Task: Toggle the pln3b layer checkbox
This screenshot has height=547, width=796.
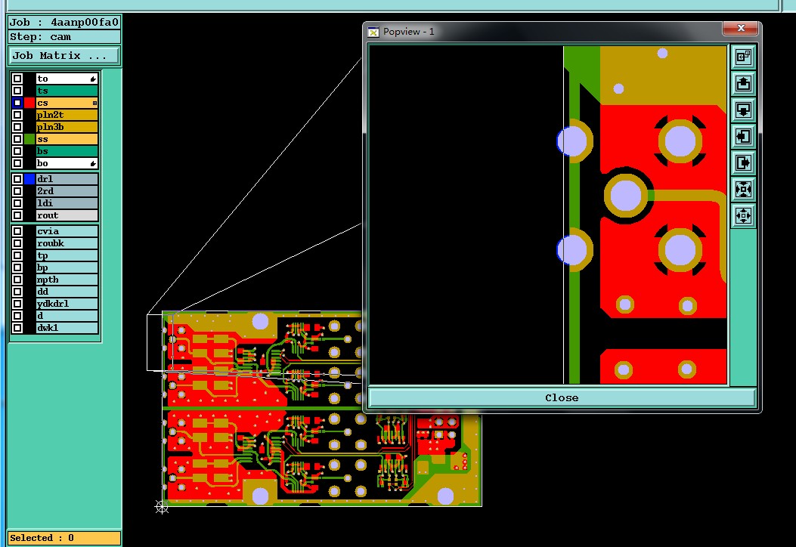Action: coord(17,127)
